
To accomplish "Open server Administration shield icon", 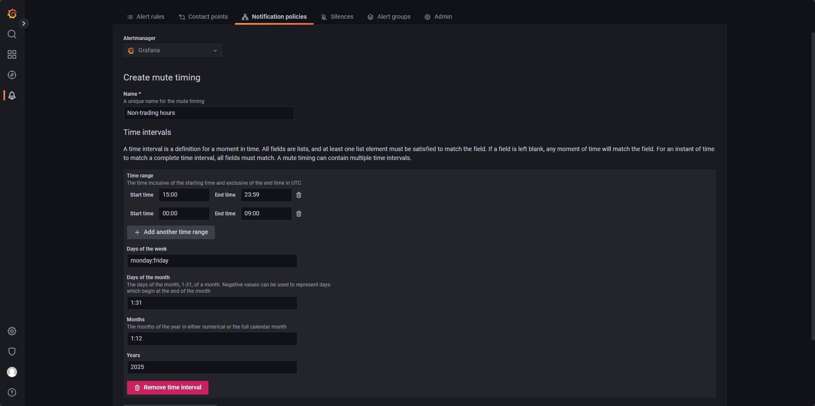I will coord(12,352).
